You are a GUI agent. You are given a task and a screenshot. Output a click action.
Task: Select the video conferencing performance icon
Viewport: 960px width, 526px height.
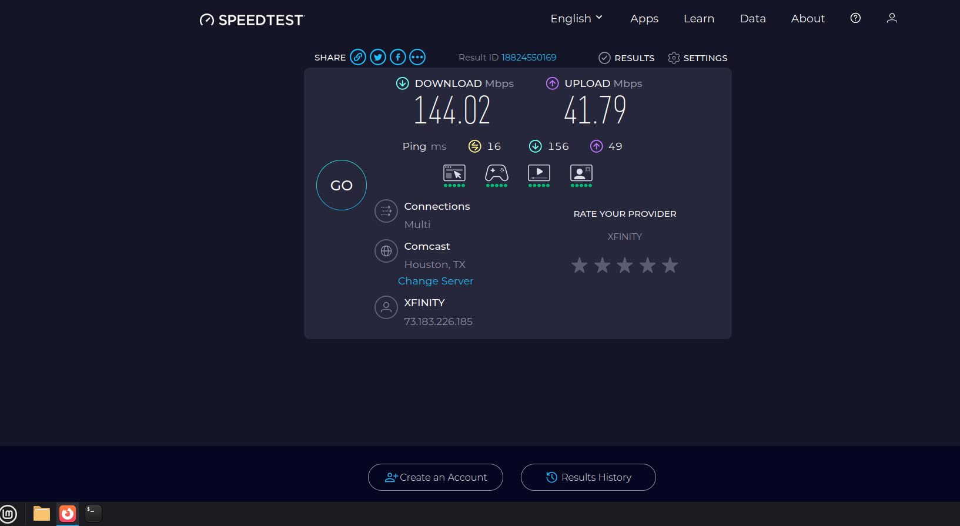581,175
